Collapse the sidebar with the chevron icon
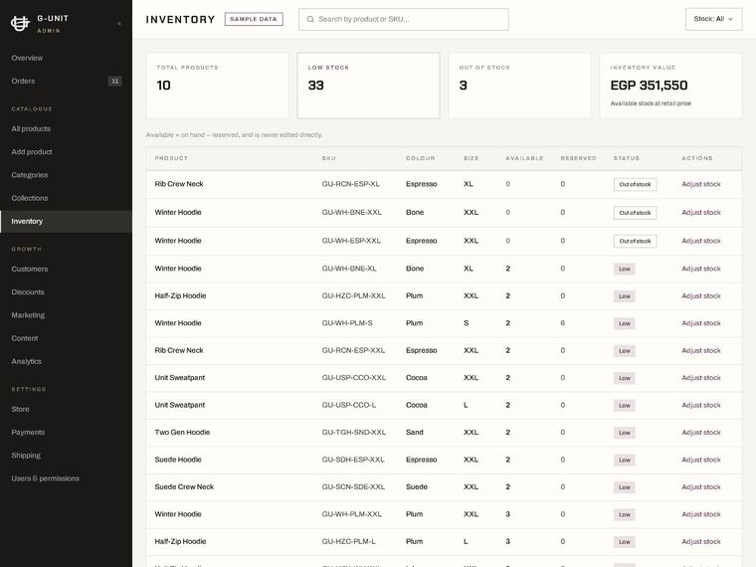 tap(119, 23)
